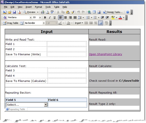Toggle the table gridlines view icon
Viewport: 146px width, 123px height.
point(101,23)
